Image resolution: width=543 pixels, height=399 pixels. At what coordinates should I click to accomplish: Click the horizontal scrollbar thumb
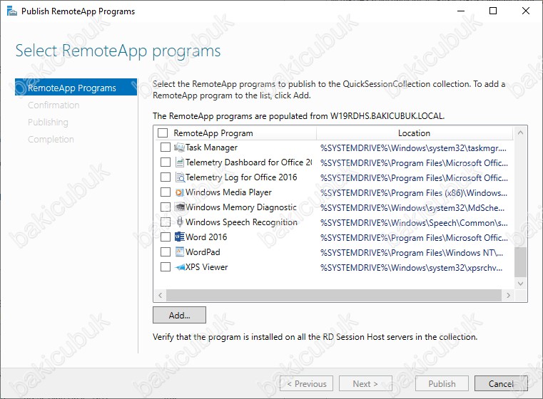tap(334, 295)
